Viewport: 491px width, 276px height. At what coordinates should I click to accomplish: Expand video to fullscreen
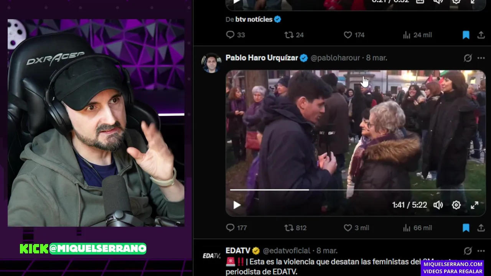[x=475, y=205]
